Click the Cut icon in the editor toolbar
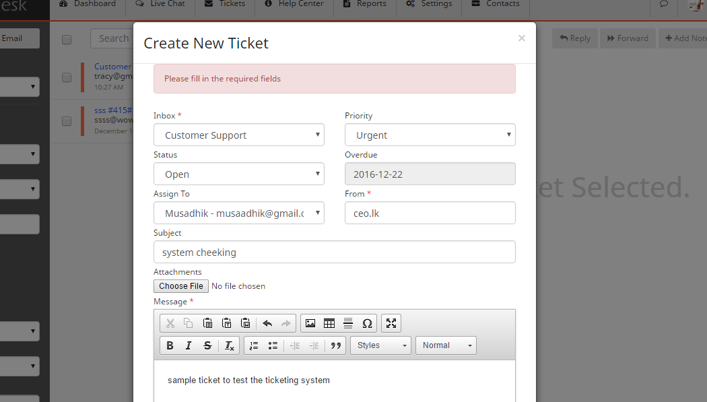Screen dimensions: 707x402 [x=170, y=323]
